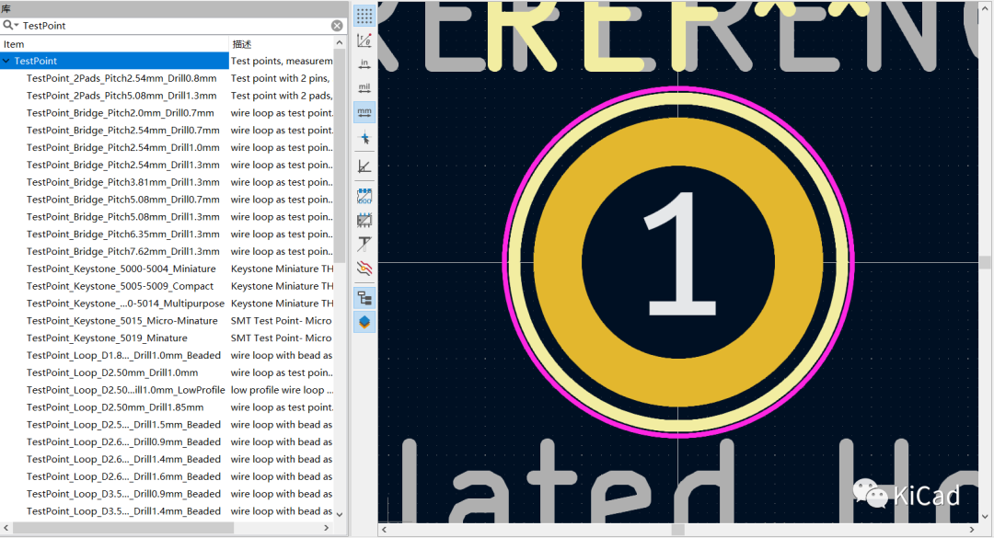This screenshot has width=994, height=538.
Task: Select TestPoint_Bridge_Pitch7.62mm_Drill1.3mm footprint
Action: pos(123,252)
